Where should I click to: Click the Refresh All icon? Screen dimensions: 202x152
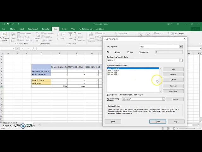[38, 35]
